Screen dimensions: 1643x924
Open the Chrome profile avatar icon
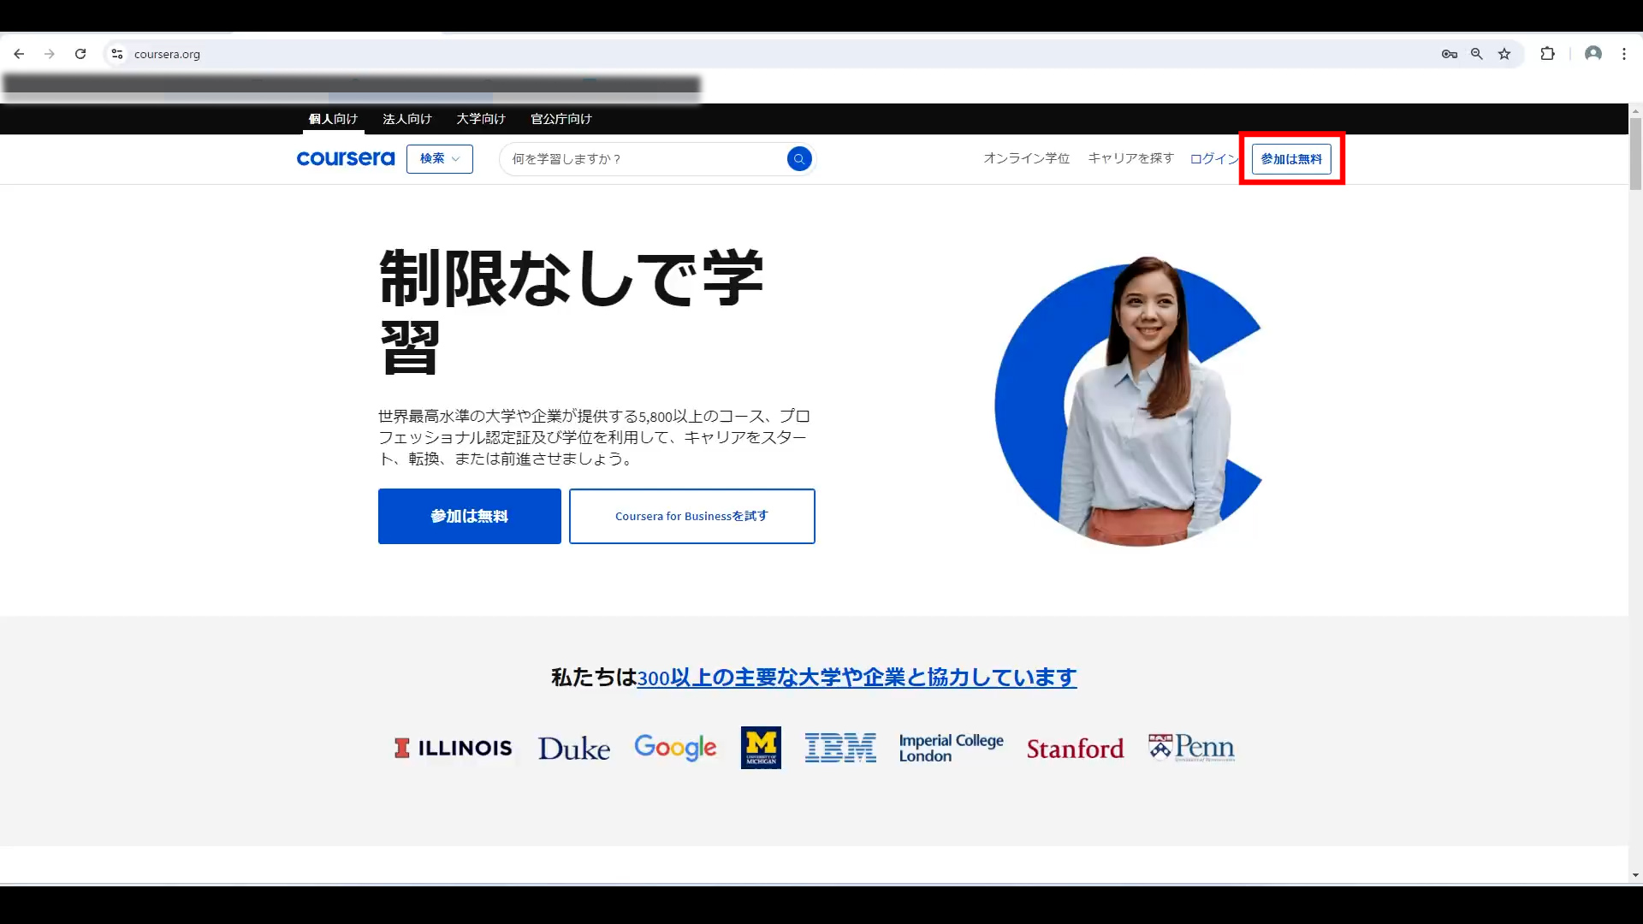coord(1593,54)
